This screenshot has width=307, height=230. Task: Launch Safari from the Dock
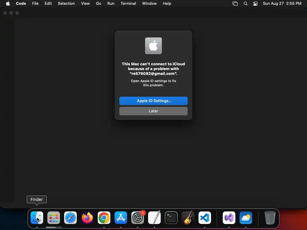(70, 218)
